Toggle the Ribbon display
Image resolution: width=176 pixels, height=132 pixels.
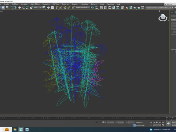coord(110,8)
